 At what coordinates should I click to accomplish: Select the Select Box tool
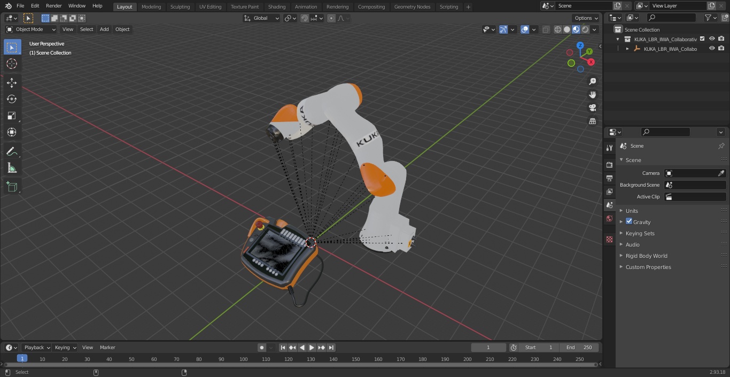coord(12,47)
